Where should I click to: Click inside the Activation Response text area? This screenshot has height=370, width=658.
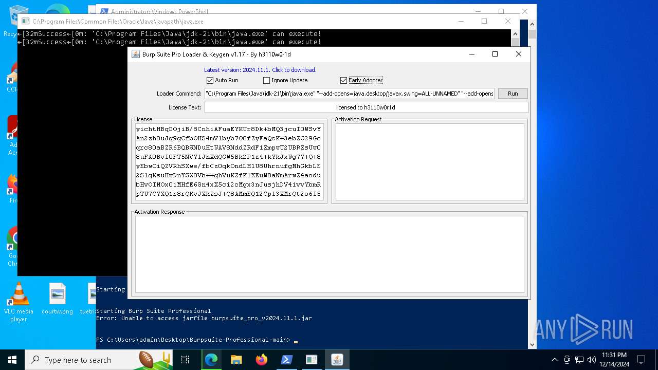330,254
